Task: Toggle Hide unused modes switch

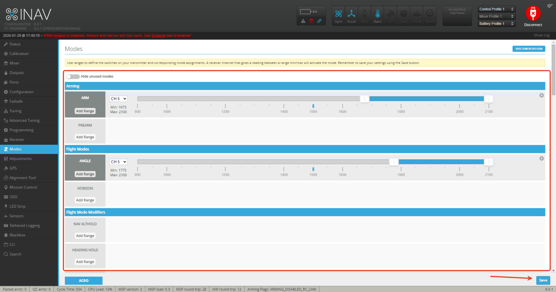Action: pyautogui.click(x=73, y=76)
